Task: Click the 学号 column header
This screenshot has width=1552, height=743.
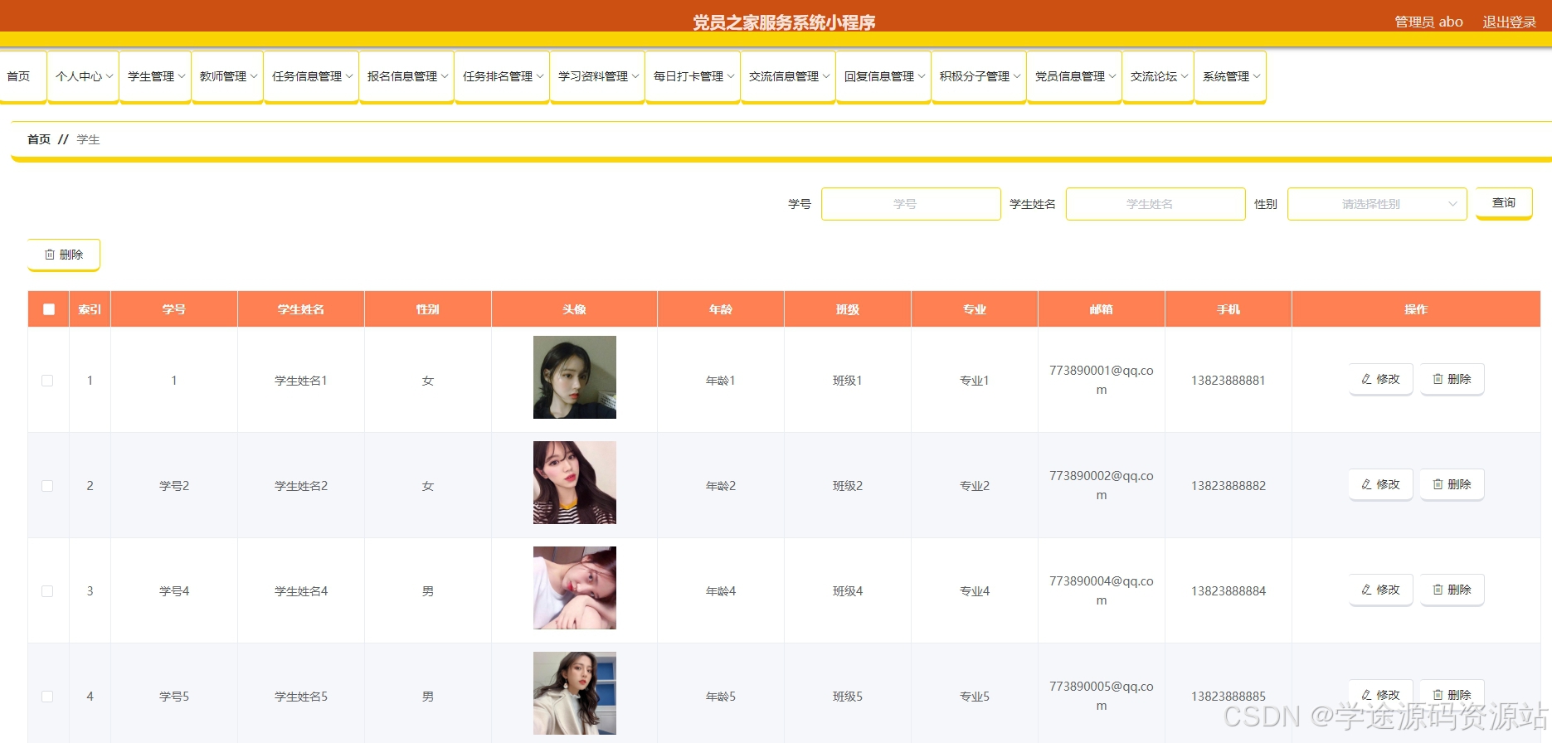Action: click(x=174, y=309)
